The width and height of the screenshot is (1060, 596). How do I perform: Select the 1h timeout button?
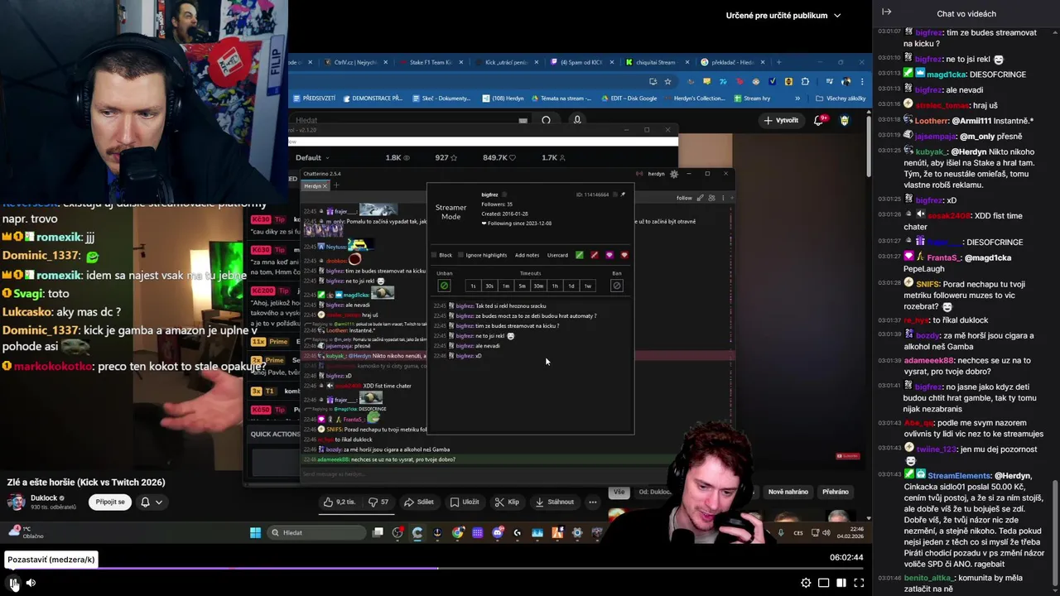pos(555,286)
